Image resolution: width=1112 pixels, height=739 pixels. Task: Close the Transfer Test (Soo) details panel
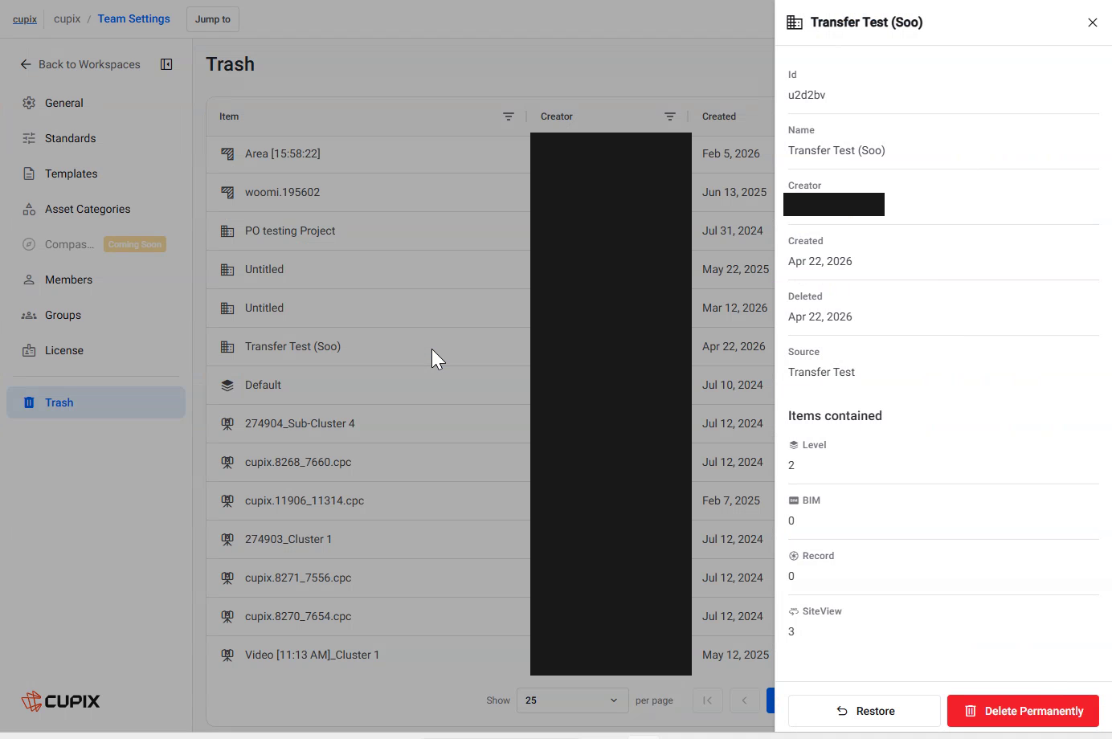1093,22
